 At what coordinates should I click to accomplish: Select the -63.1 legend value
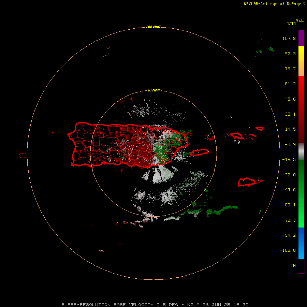tap(289, 205)
